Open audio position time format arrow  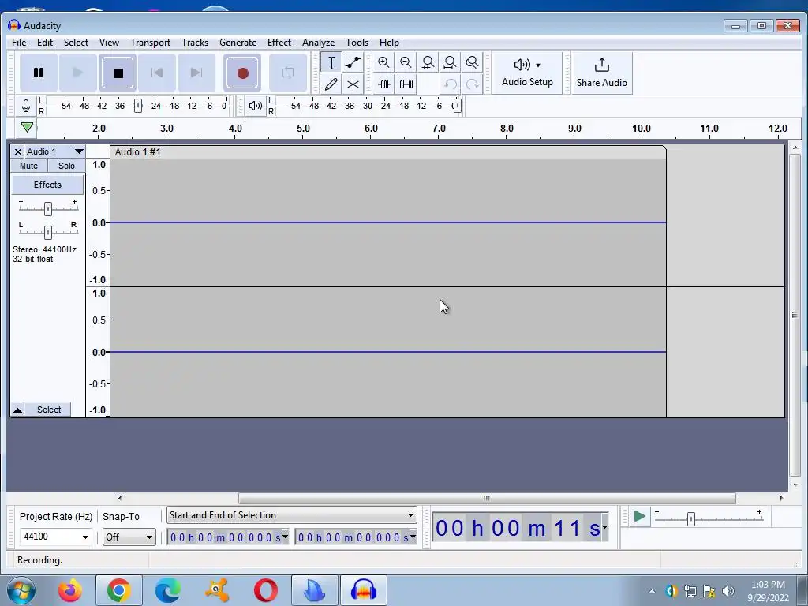click(604, 528)
